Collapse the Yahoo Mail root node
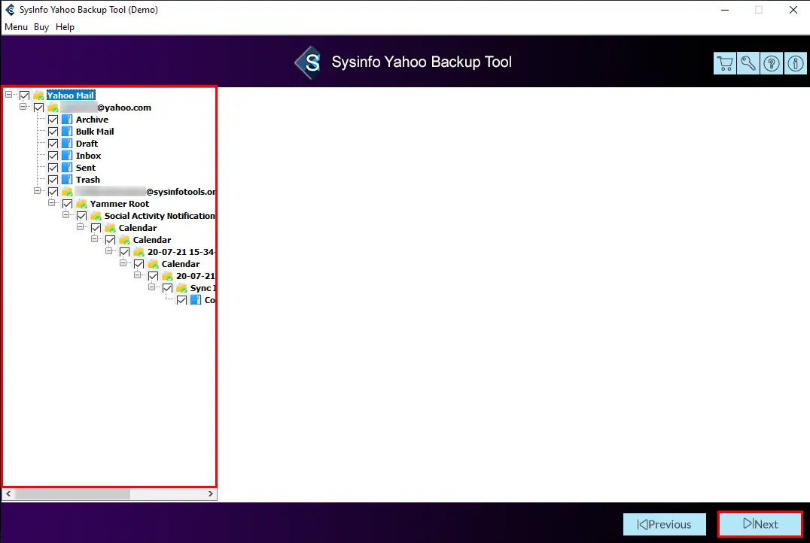The width and height of the screenshot is (810, 543). pos(9,95)
